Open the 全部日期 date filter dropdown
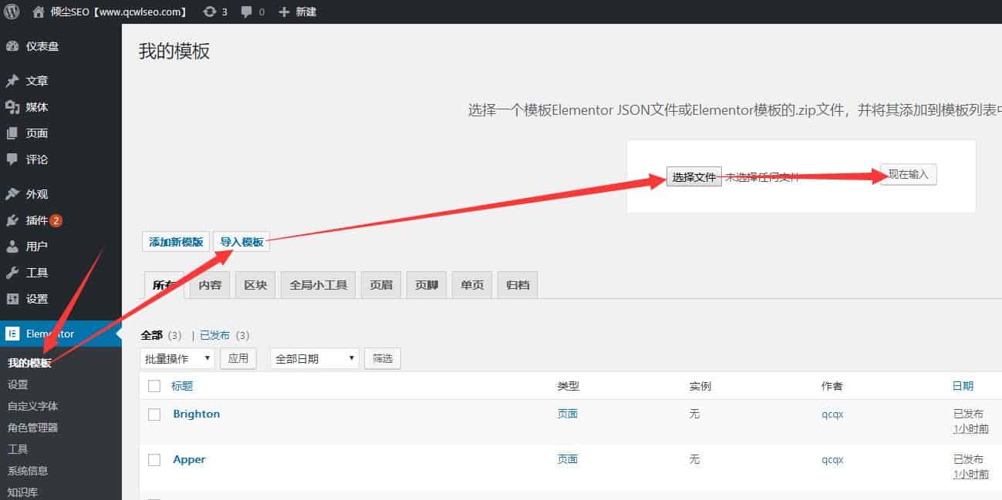1002x500 pixels. tap(315, 358)
